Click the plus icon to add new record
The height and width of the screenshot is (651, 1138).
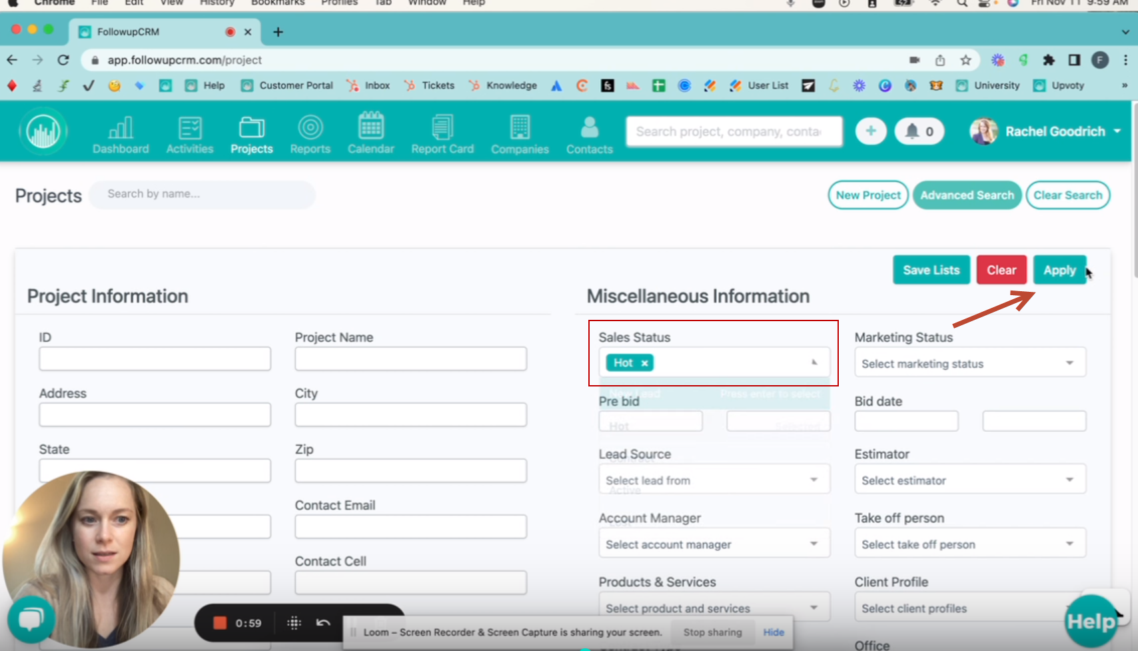870,131
